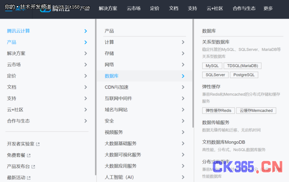Screen dimensions: 289x182
Task: Open the 免费套餐 link
Action: point(16,155)
